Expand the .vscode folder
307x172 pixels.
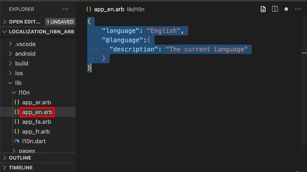coord(11,44)
